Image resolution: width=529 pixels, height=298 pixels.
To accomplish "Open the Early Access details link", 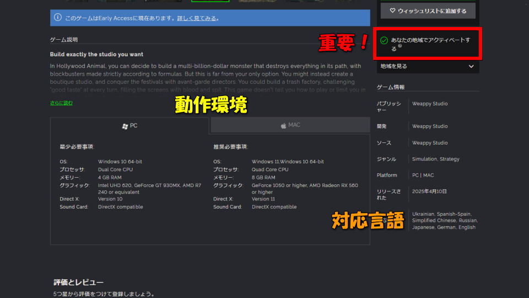I will [x=197, y=18].
